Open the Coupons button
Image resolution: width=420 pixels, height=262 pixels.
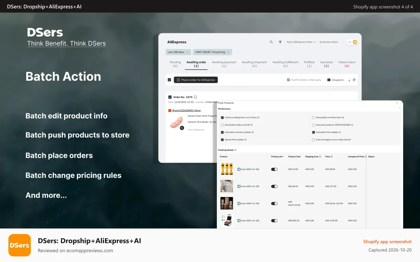(336, 80)
